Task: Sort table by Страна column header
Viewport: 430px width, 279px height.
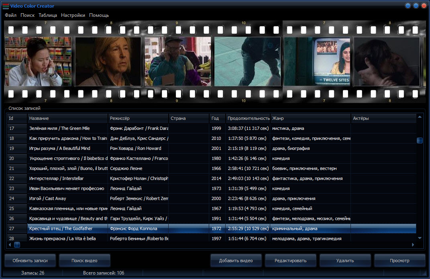Action: pyautogui.click(x=189, y=118)
